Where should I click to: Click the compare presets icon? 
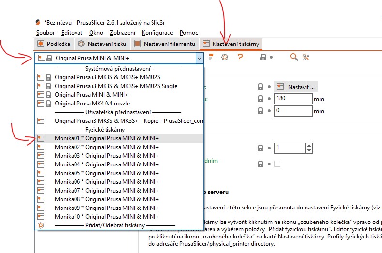306,57
